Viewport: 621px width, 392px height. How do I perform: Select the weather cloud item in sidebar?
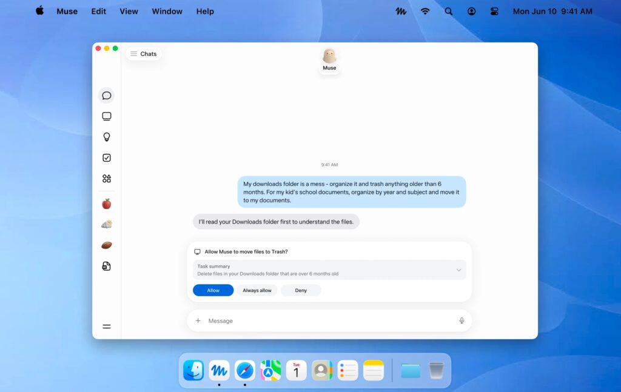click(107, 224)
